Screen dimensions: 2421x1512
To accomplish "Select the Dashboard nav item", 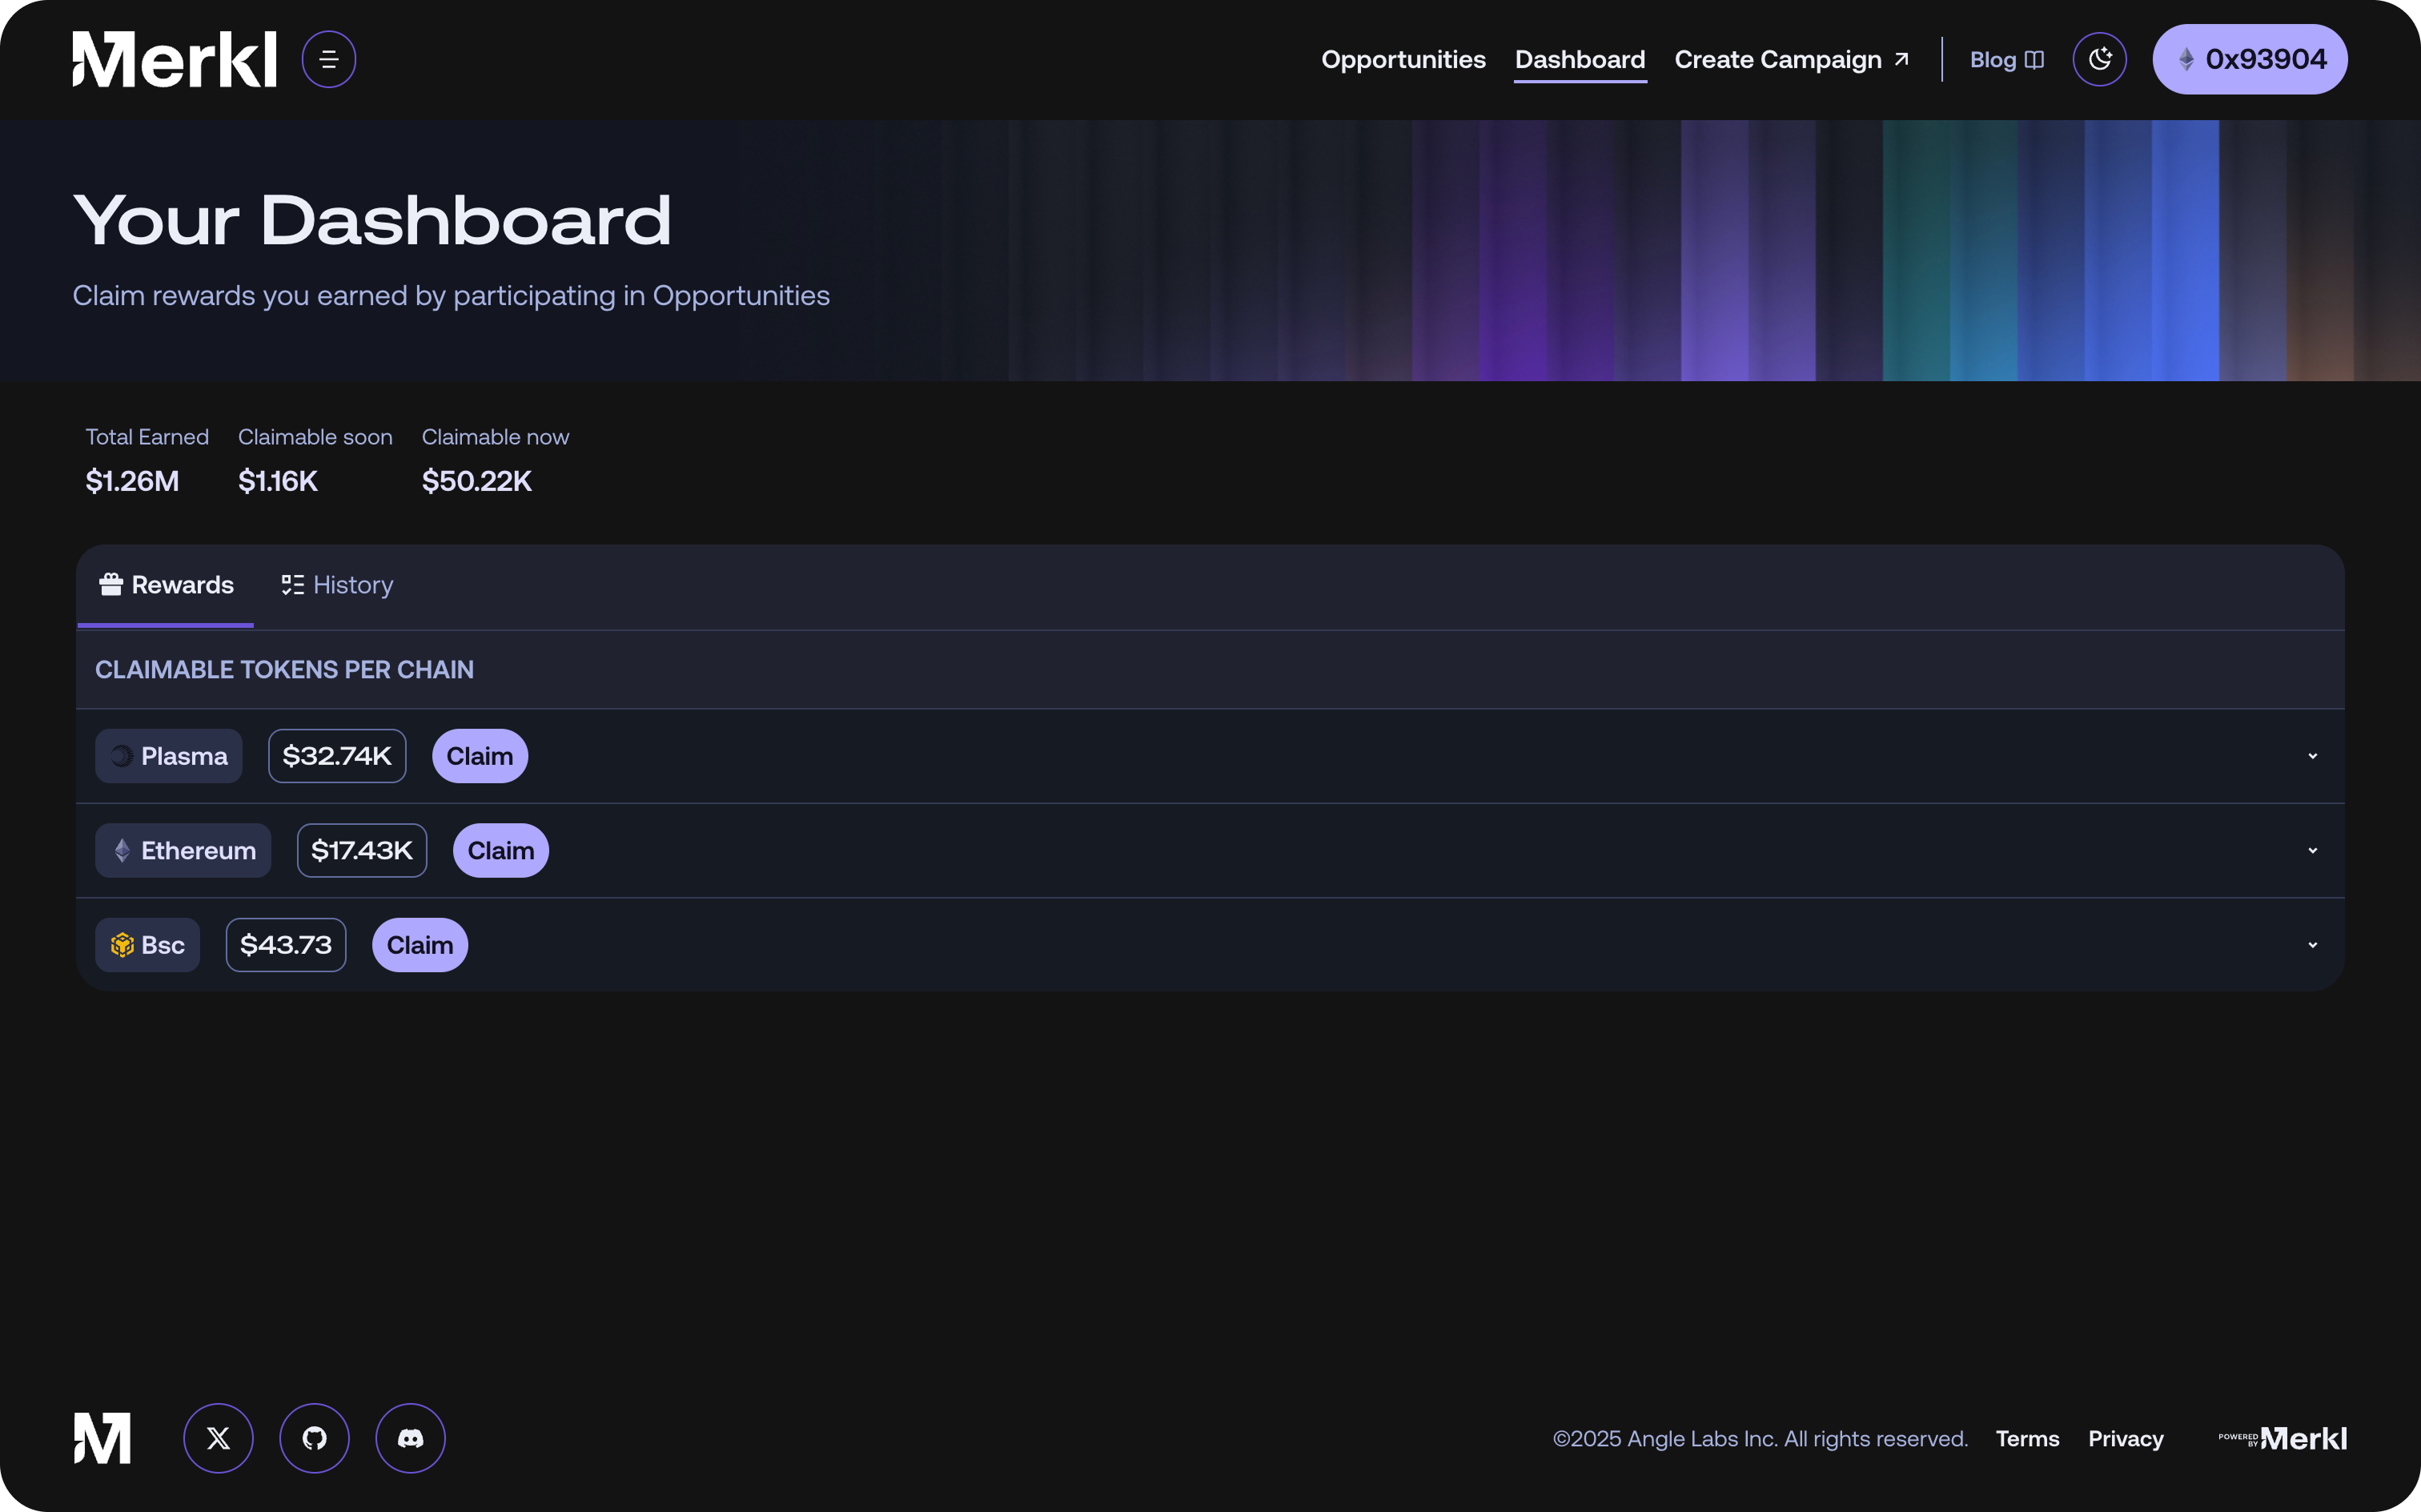I will [1580, 59].
